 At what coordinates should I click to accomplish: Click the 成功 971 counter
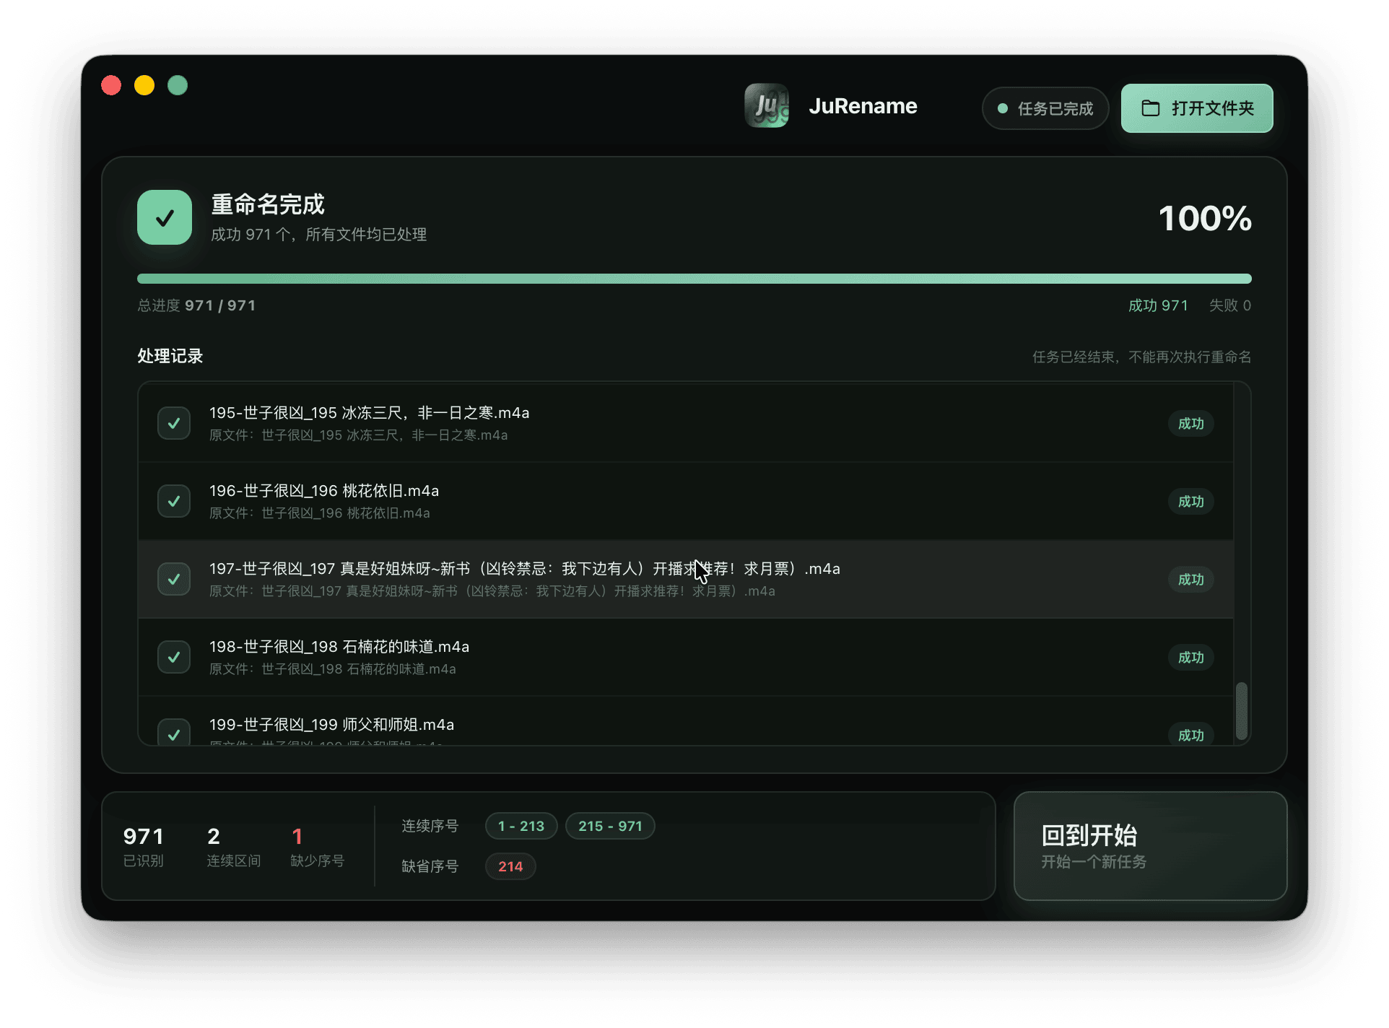click(1158, 305)
